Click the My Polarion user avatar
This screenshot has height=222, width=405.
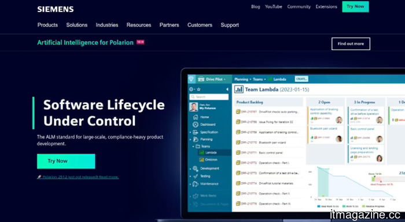point(194,107)
